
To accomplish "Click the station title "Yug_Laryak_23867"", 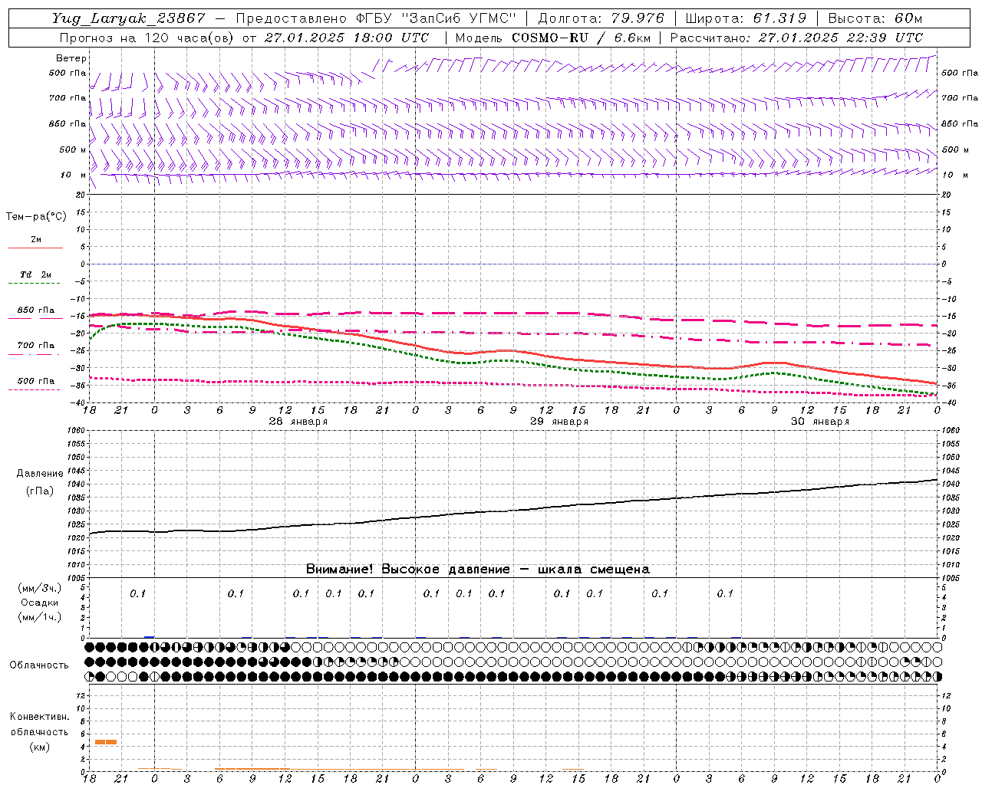I will pos(129,18).
